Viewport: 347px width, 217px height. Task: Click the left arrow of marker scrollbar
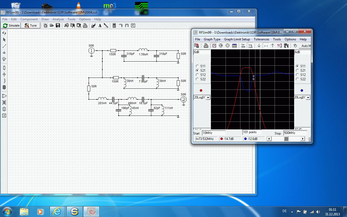[x=269, y=139]
